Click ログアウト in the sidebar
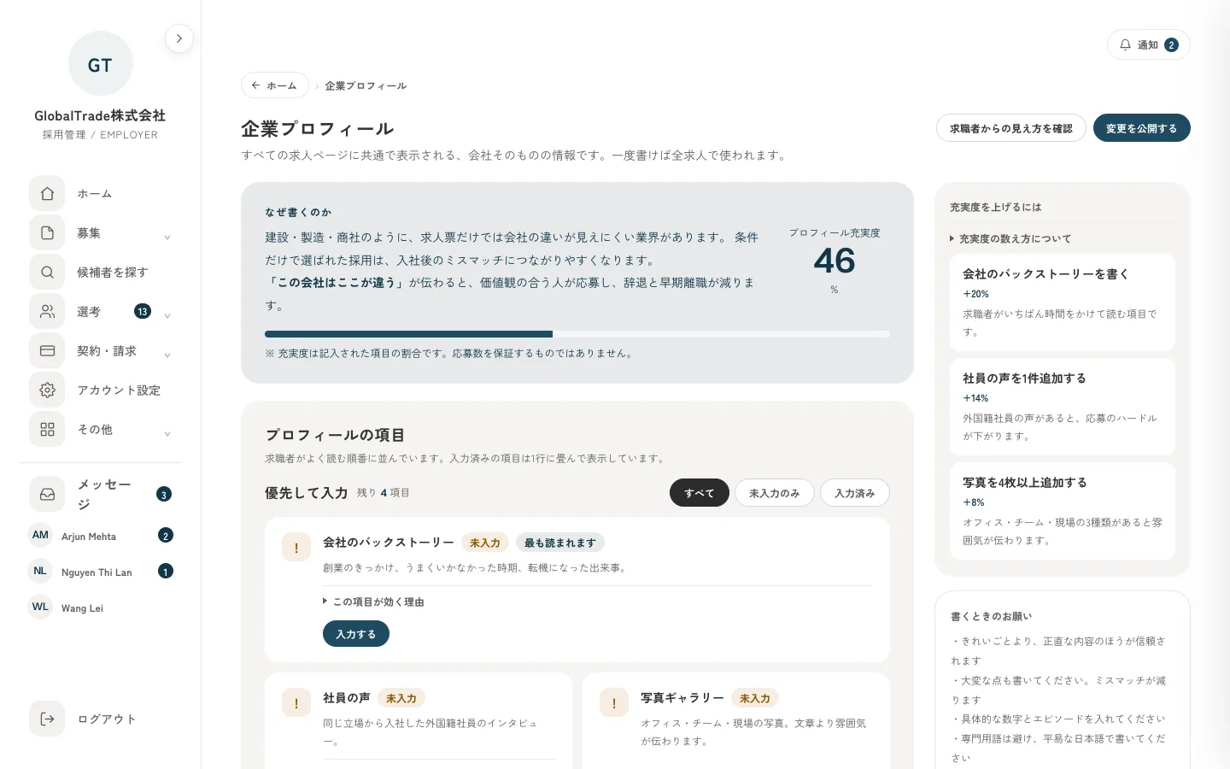 coord(100,719)
